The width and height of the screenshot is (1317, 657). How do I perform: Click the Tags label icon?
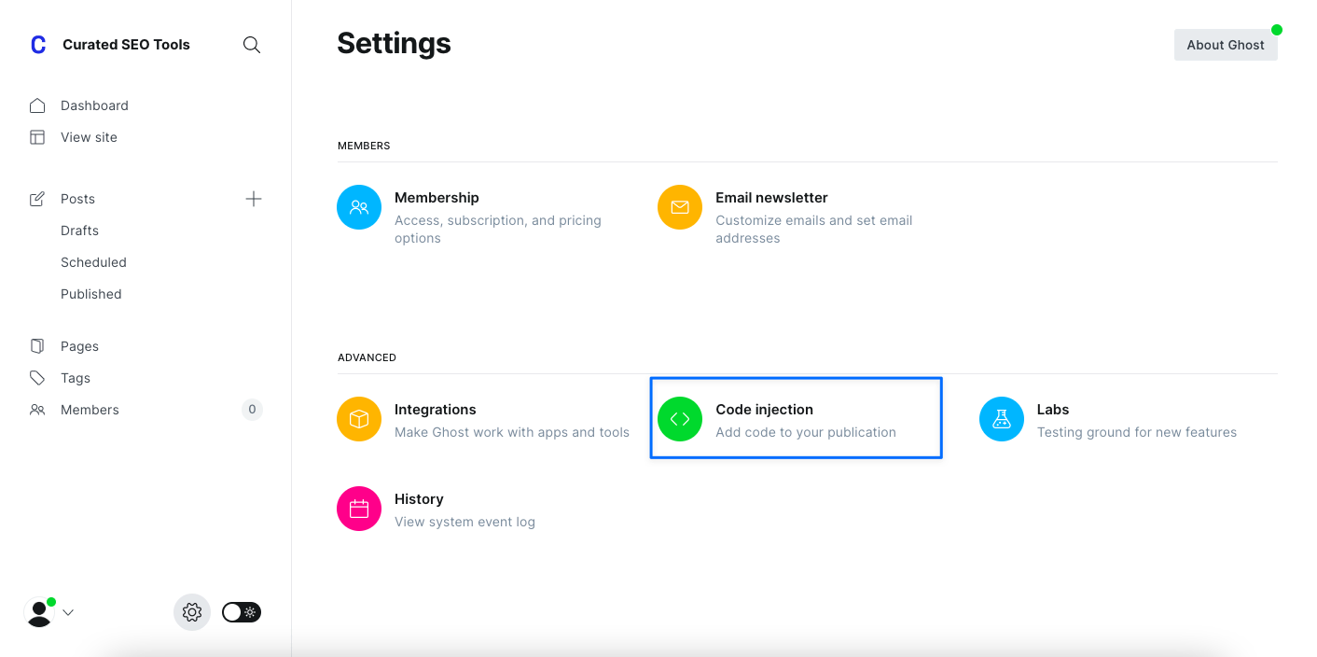click(x=37, y=378)
